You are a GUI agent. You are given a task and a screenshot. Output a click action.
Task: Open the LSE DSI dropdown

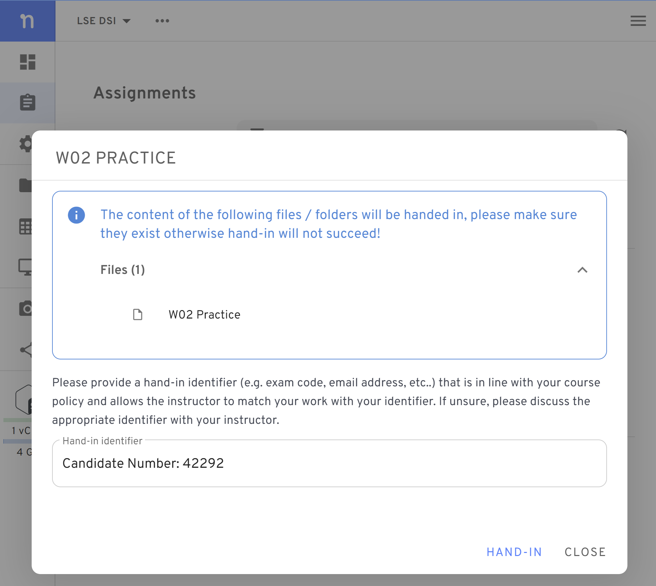pos(103,21)
